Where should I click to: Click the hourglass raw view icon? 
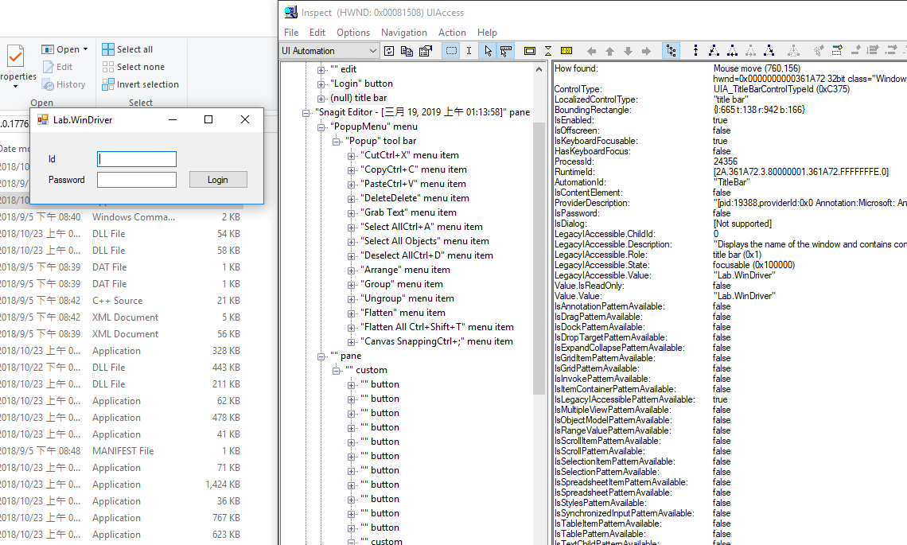tap(549, 49)
